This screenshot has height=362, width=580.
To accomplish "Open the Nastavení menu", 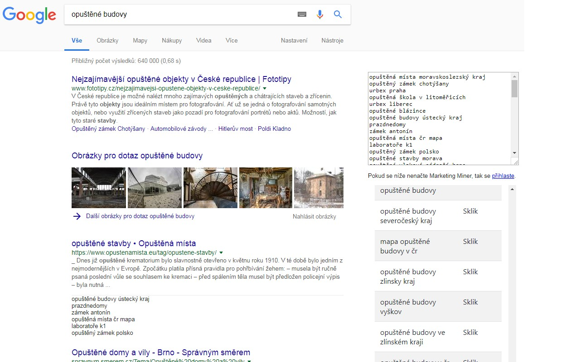I will (294, 40).
